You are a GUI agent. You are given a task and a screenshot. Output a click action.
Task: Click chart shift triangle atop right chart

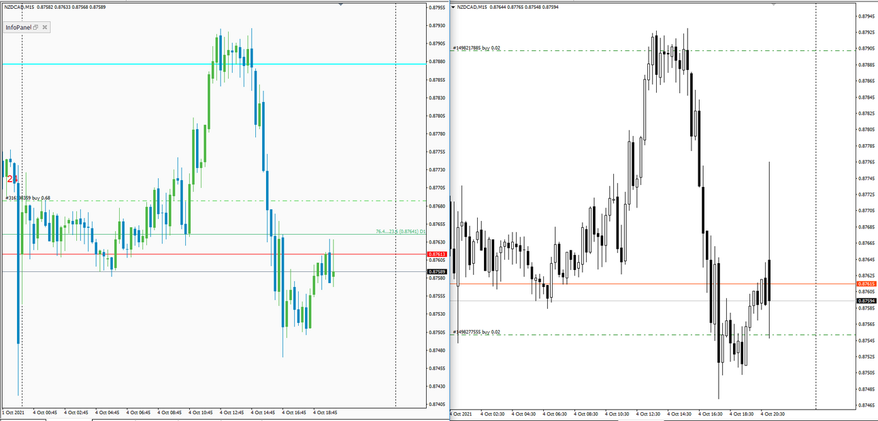(773, 3)
